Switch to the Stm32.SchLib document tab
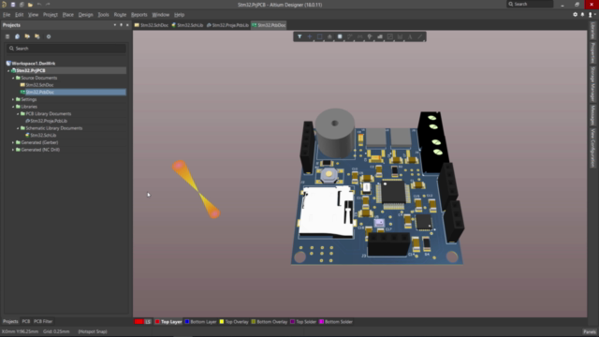The width and height of the screenshot is (599, 337). pos(187,25)
